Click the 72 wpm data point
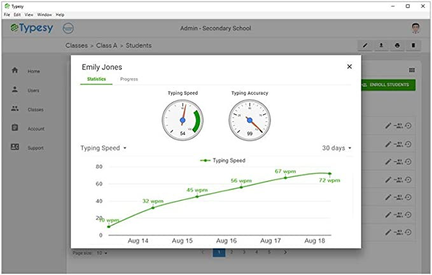Image resolution: width=432 pixels, height=275 pixels. (x=330, y=173)
